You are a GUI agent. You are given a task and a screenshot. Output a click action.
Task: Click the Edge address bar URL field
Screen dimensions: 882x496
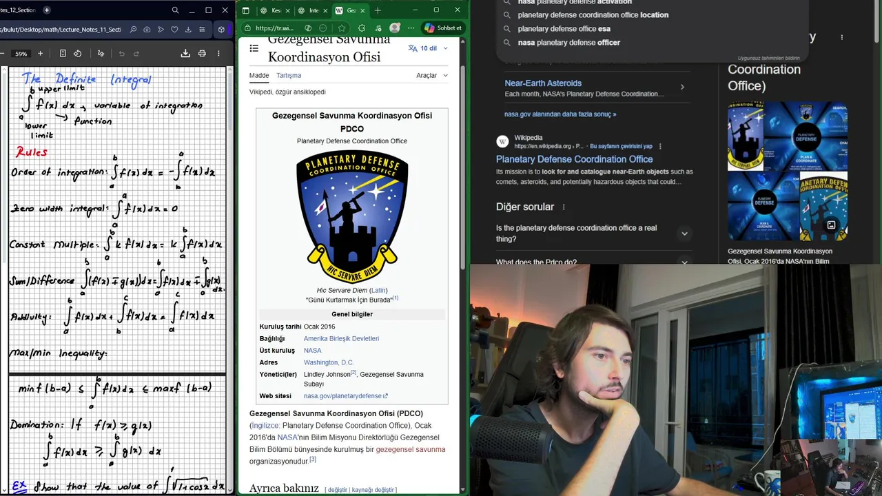tap(274, 28)
